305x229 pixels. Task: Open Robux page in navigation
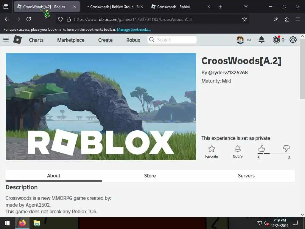point(133,40)
